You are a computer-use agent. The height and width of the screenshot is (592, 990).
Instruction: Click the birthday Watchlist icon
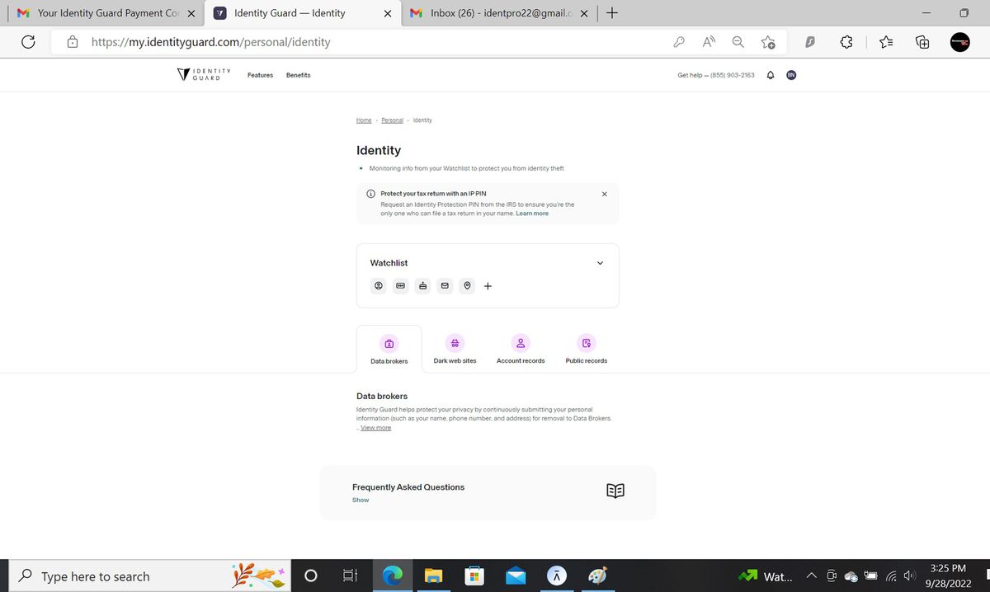(x=422, y=285)
